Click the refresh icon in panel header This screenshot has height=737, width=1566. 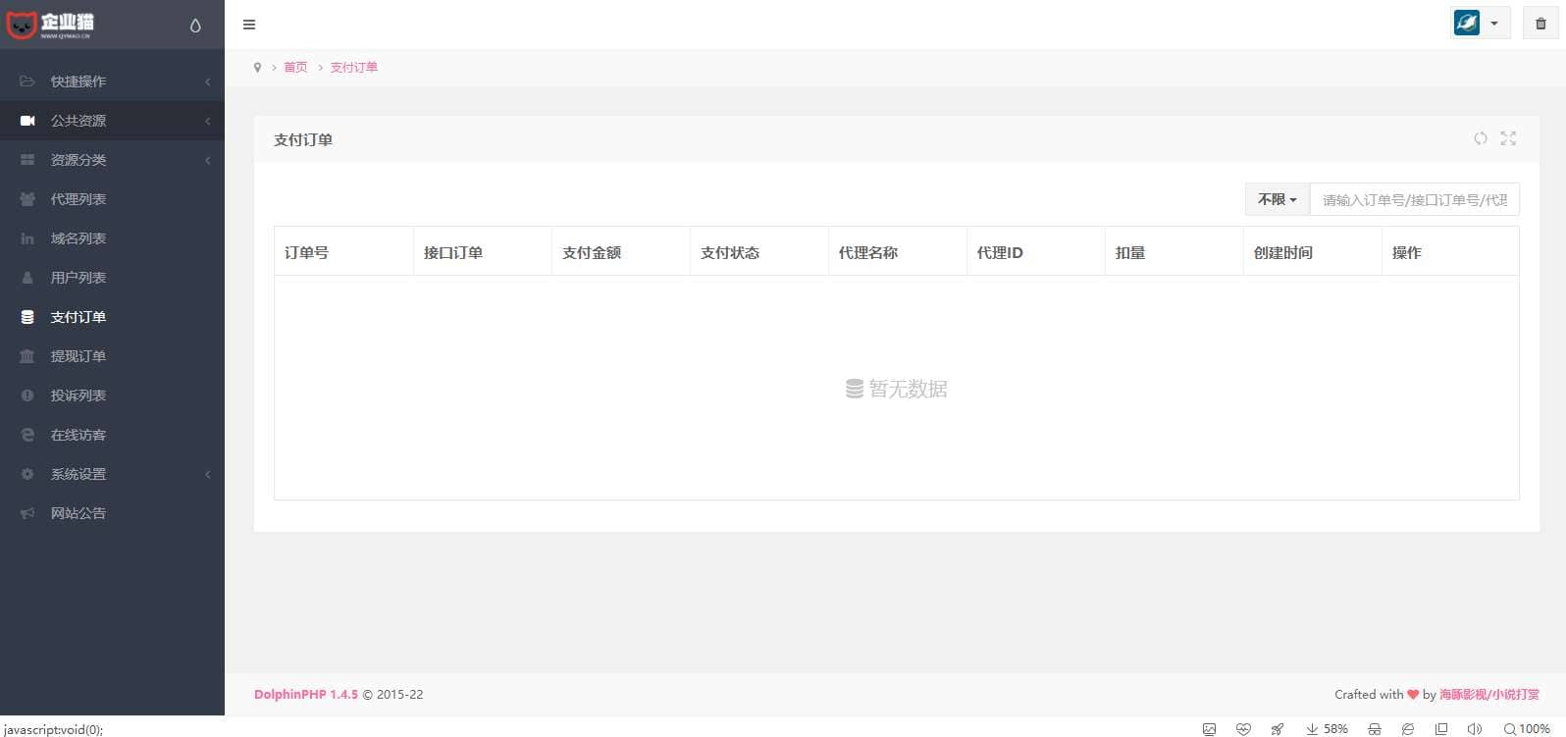point(1481,138)
